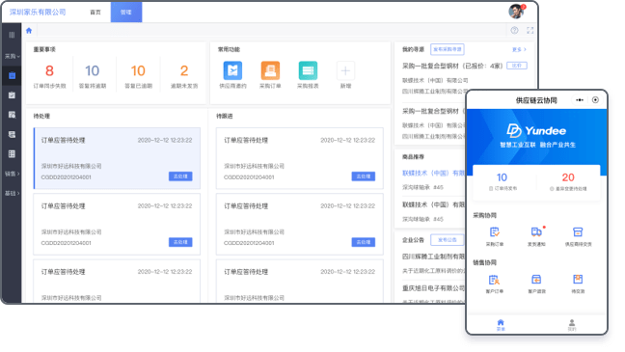Open the user avatar in the top right
Screen dimensions: 625x352
517,12
